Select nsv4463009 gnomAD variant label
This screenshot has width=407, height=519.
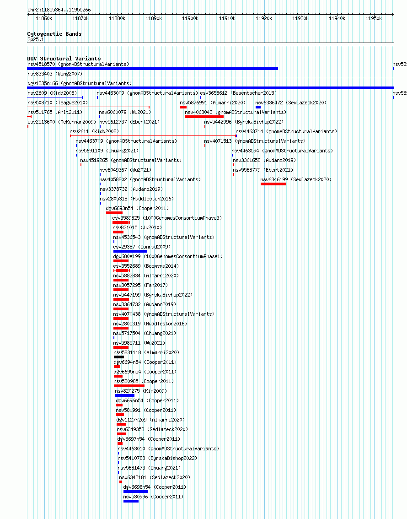(x=147, y=93)
